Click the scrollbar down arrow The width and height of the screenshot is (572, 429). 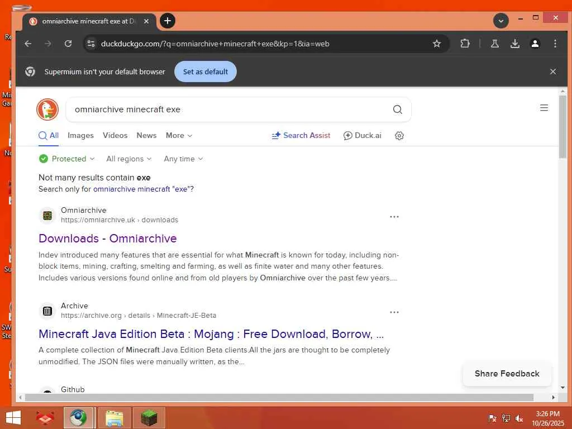tap(563, 388)
